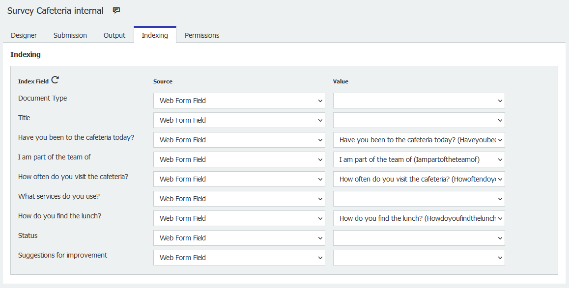
Task: Open Source dropdown for Document Type
Action: [239, 101]
